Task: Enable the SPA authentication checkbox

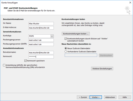Action: tap(4, 65)
